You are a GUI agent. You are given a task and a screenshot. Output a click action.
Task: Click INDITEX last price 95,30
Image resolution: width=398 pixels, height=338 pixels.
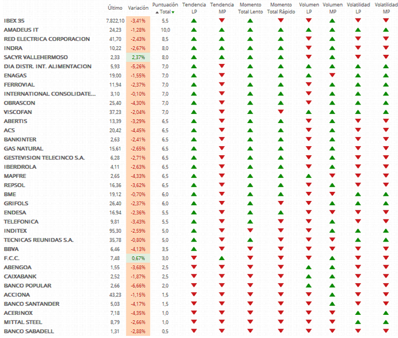(x=115, y=231)
